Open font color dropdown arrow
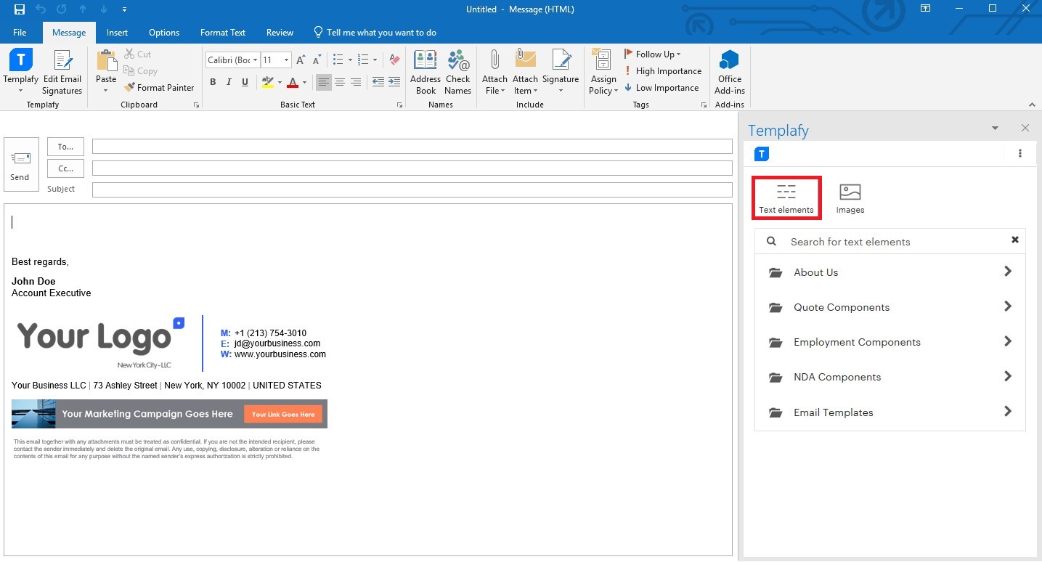Screen dimensions: 1042x562 (x=304, y=82)
